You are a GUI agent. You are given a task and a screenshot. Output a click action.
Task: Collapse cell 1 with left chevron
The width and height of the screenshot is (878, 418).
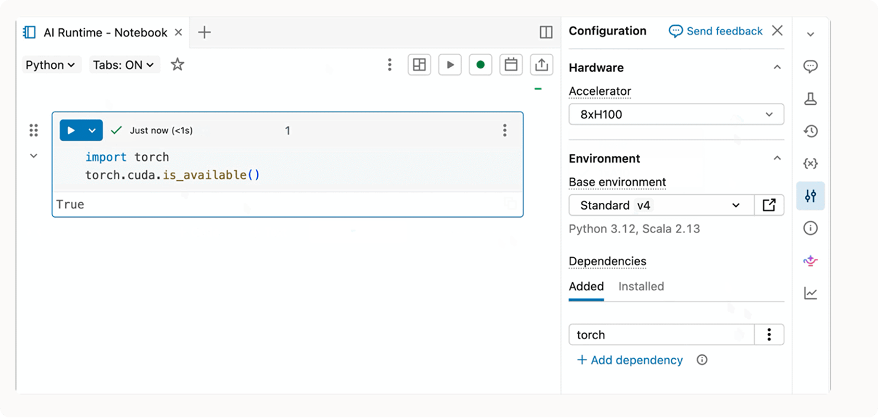coord(34,156)
